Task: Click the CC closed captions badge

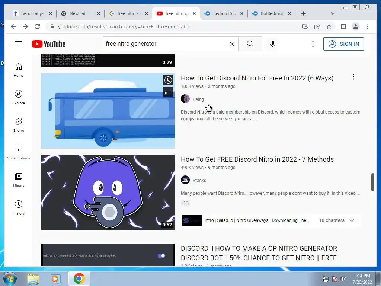Action: [185, 203]
